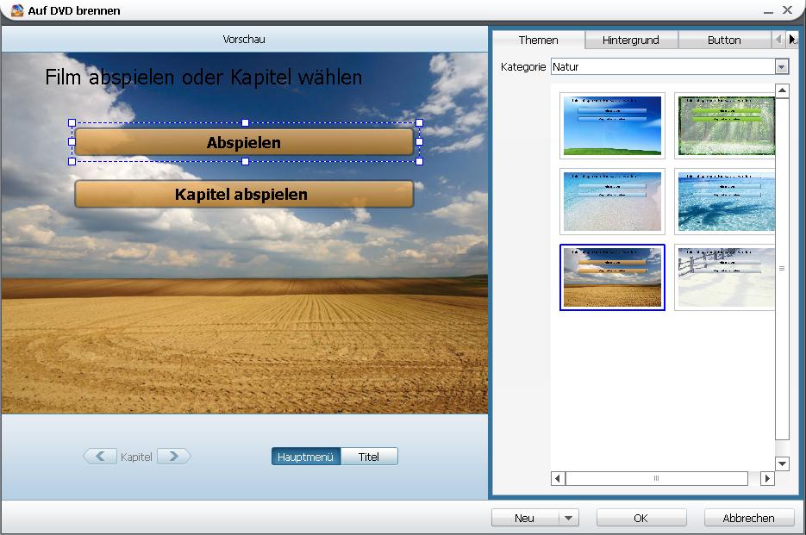Go to next Kapitel with right arrow
The image size is (806, 535).
tap(174, 457)
